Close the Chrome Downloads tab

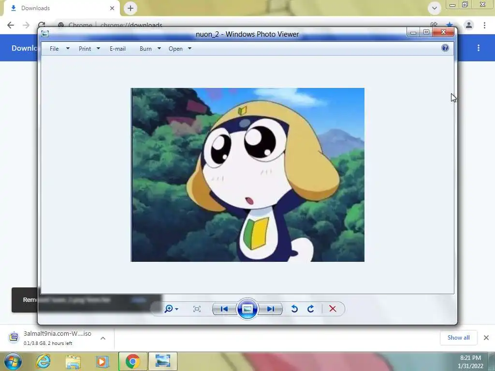[112, 8]
